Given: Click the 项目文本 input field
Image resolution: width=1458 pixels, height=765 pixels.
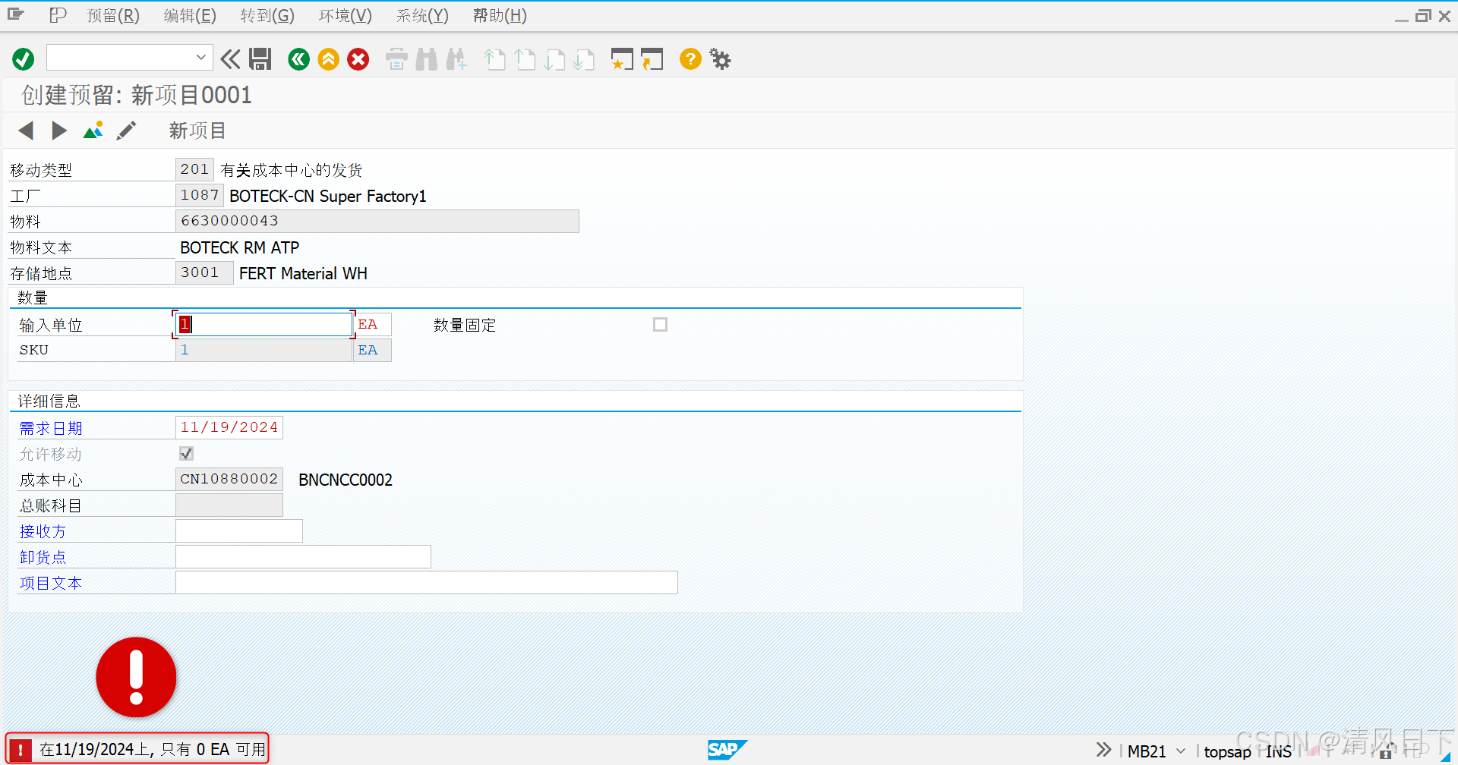Looking at the screenshot, I should [427, 582].
